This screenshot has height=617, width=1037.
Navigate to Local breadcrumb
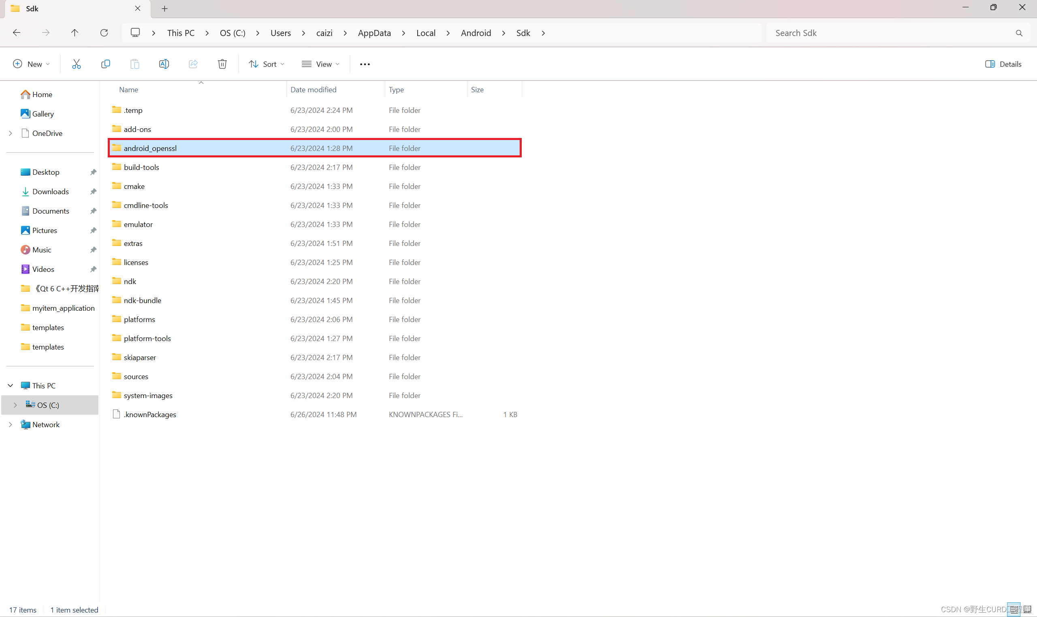click(426, 33)
